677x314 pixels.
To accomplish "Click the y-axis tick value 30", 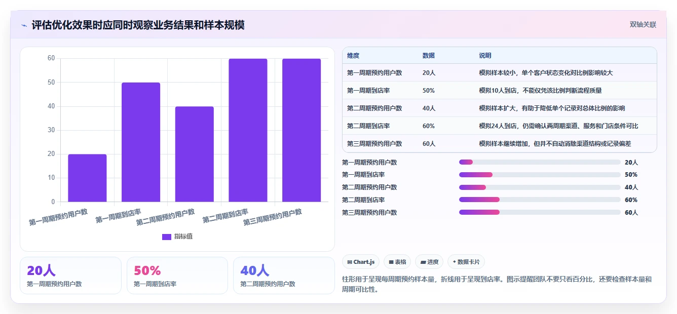I will pos(51,130).
